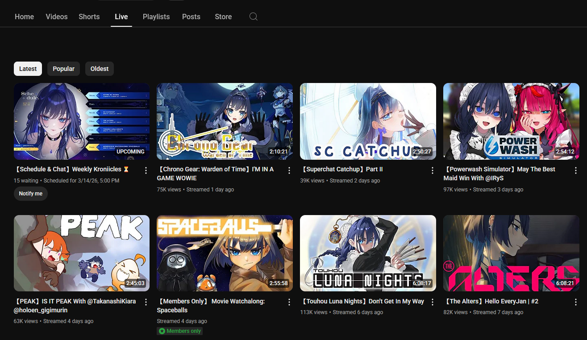Open the Chrono Gear thumbnail
This screenshot has width=587, height=340.
click(225, 121)
